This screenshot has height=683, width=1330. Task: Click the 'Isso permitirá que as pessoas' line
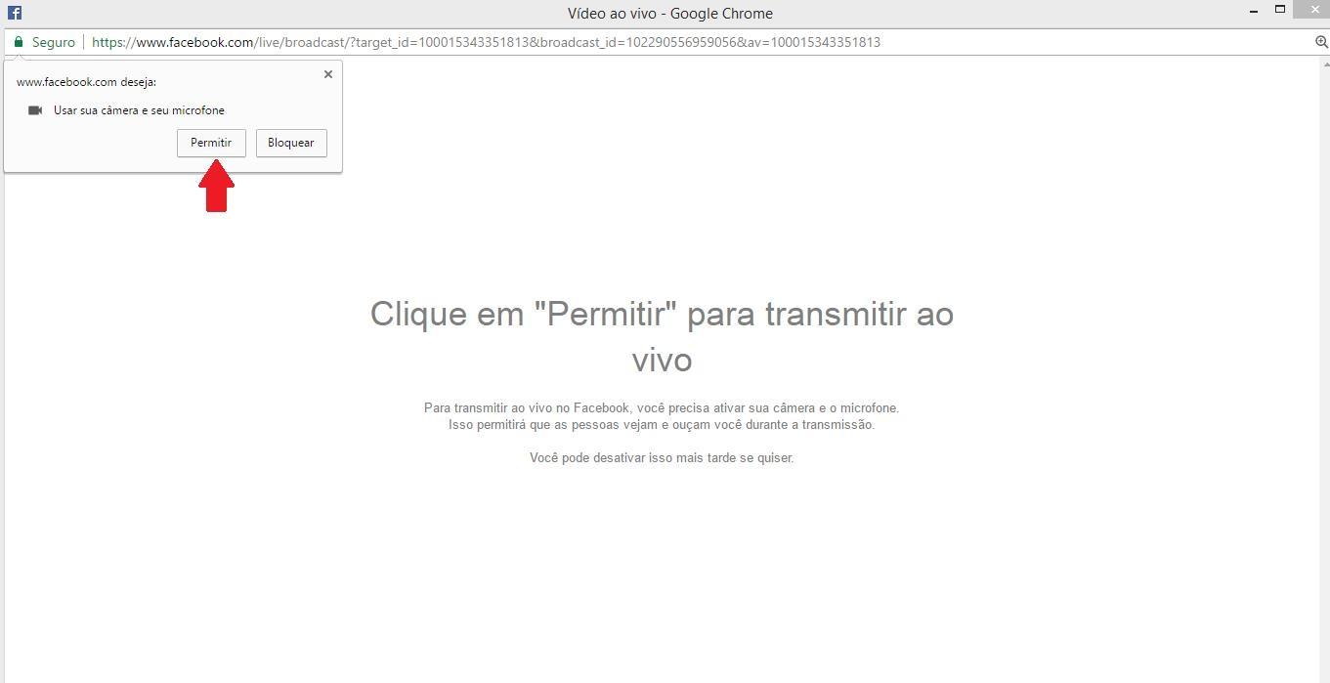click(662, 424)
